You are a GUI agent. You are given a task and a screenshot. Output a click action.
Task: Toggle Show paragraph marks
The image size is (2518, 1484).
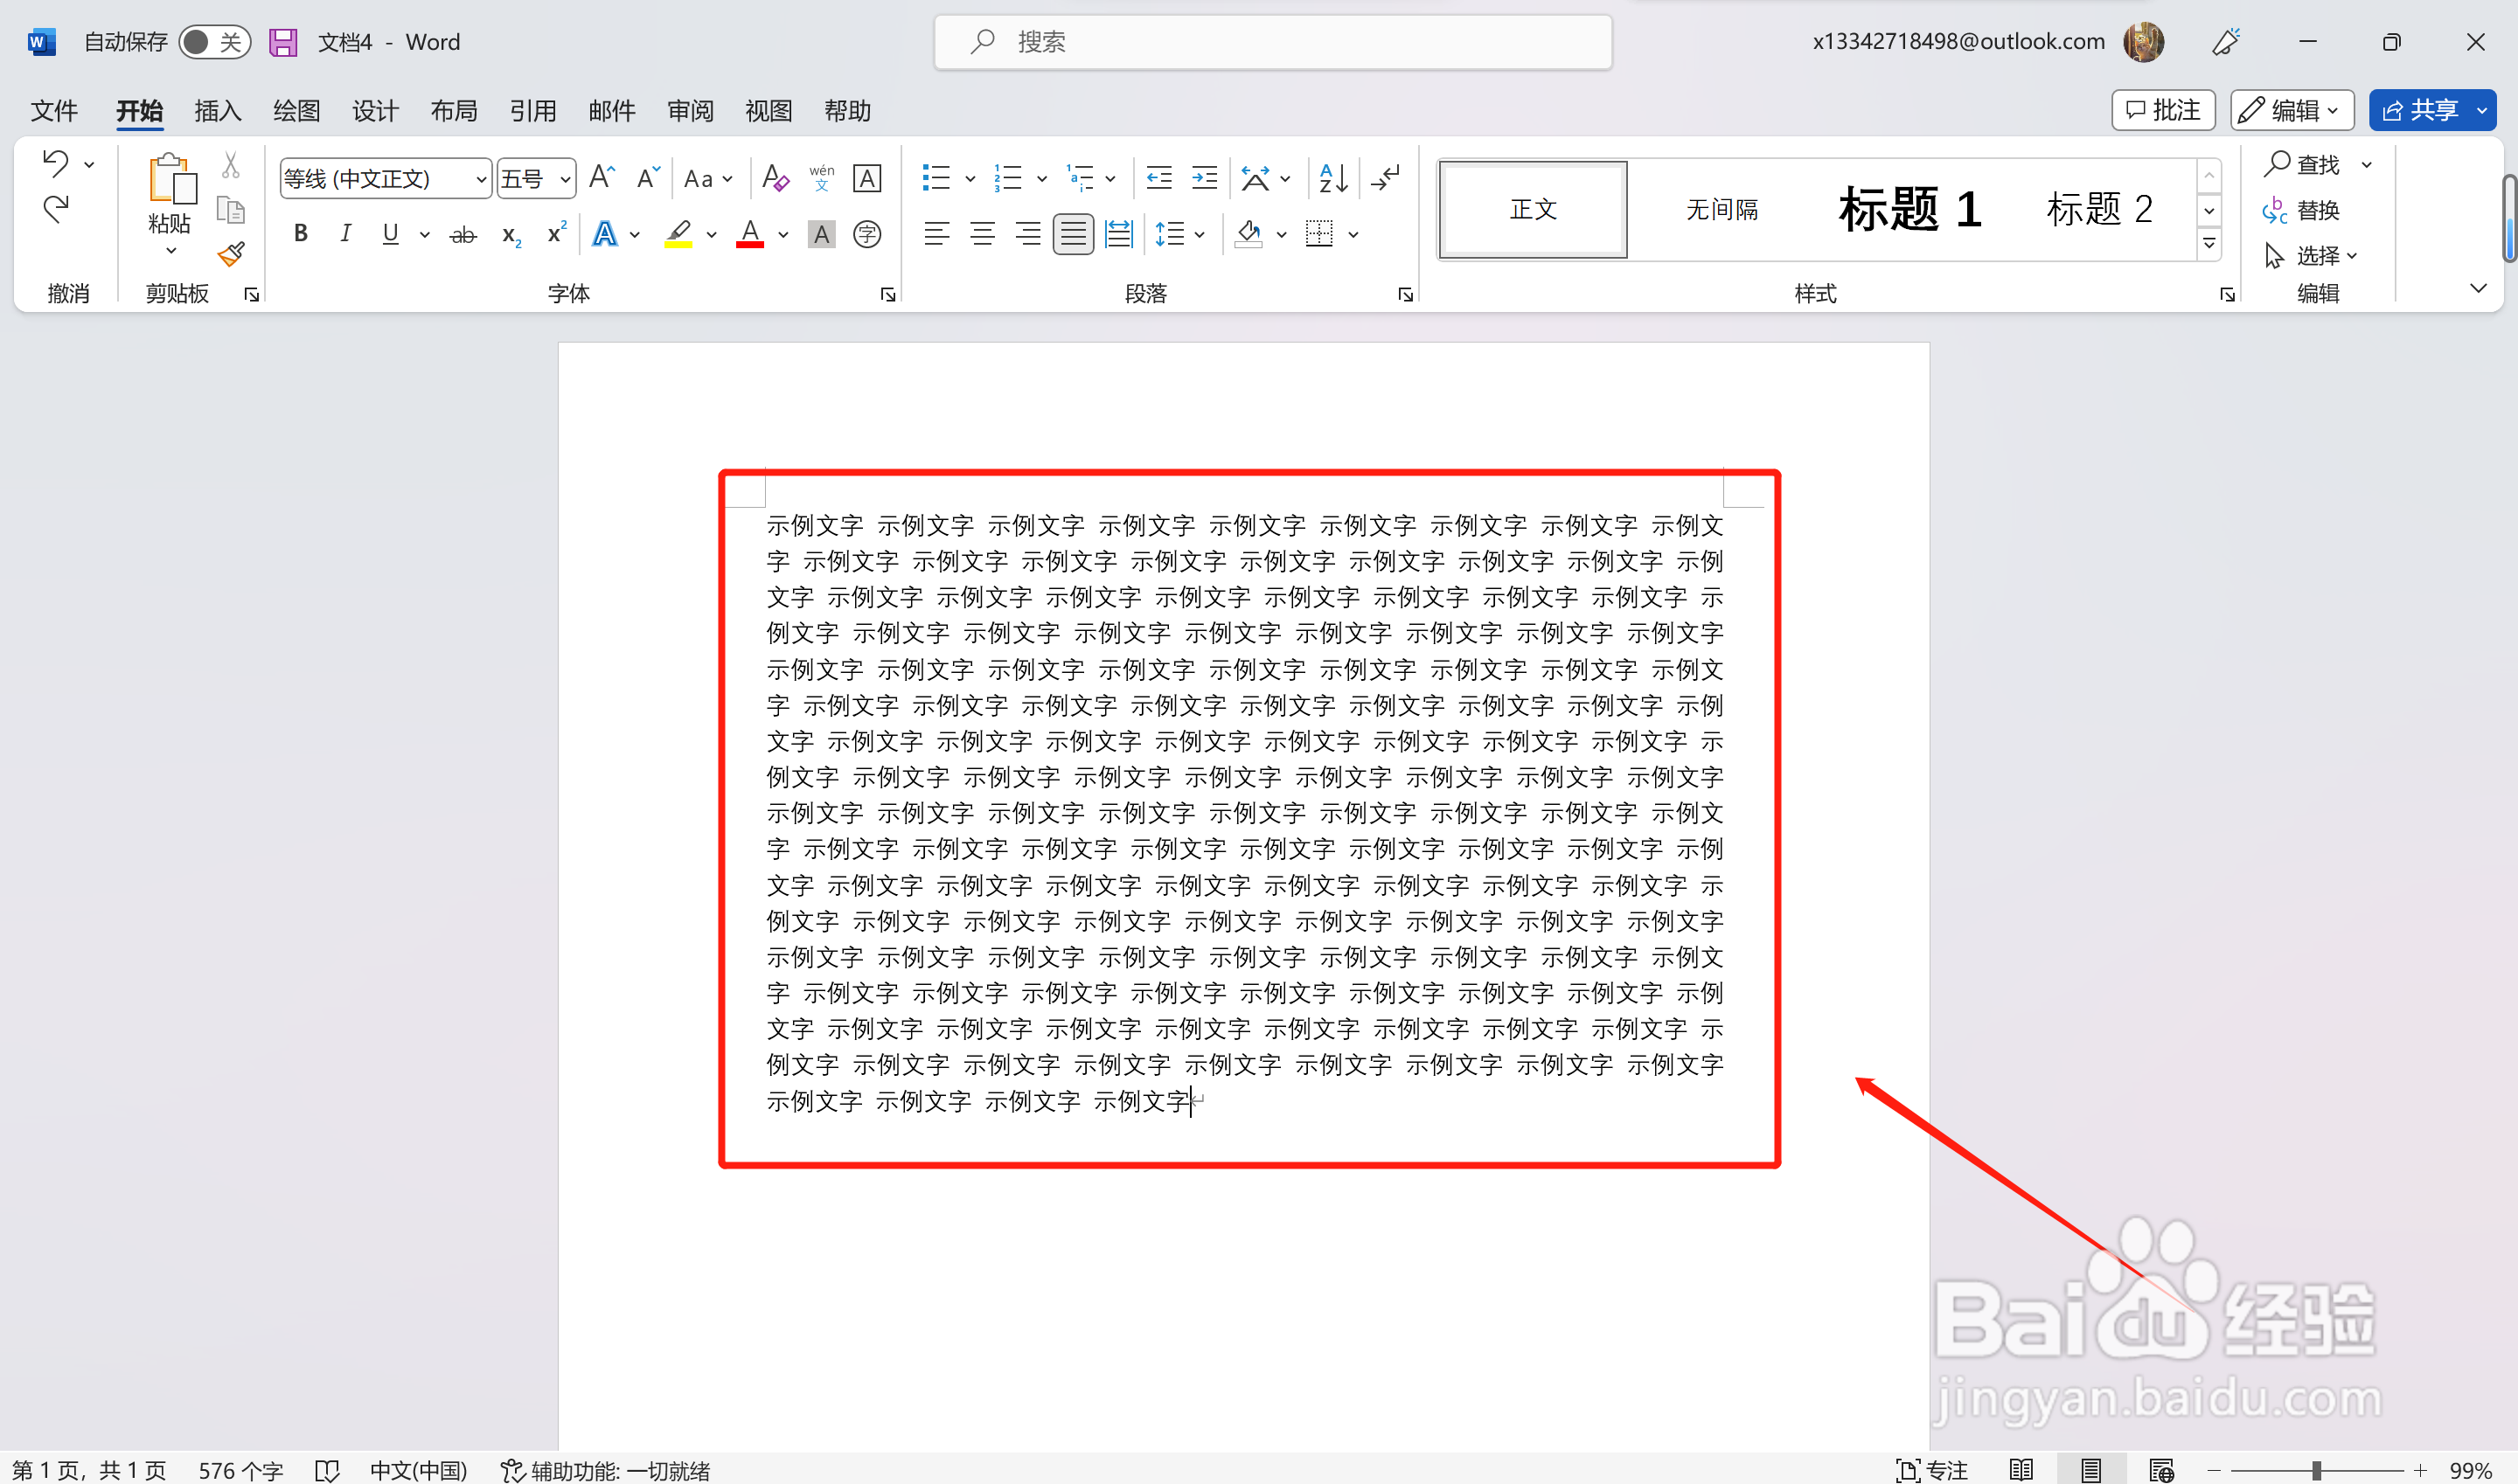click(1387, 178)
